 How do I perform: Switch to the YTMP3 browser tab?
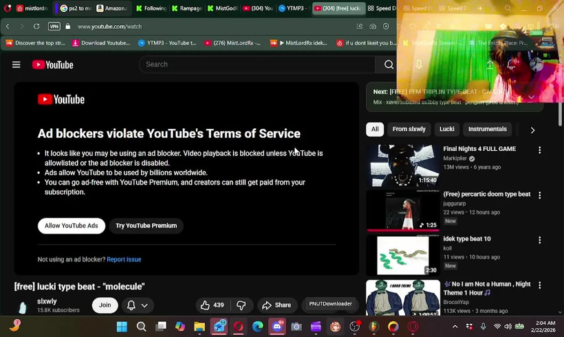point(293,8)
